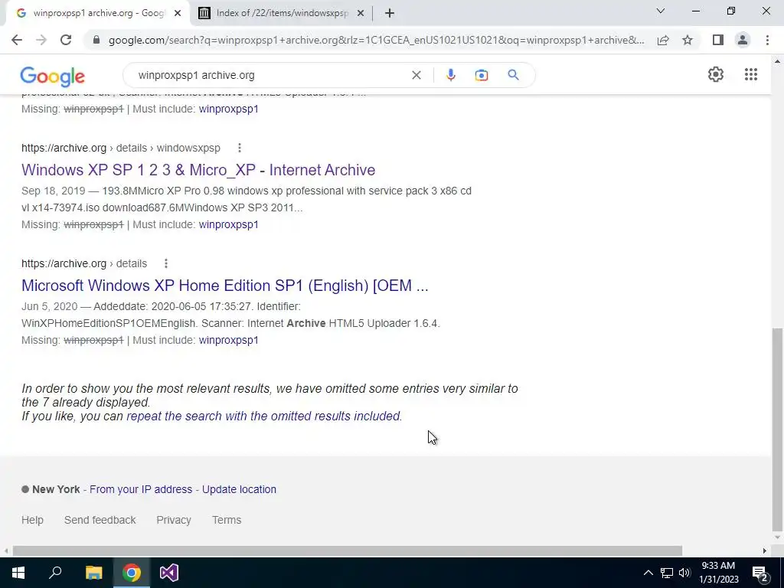Viewport: 784px width, 588px height.
Task: Open the Help footer link
Action: click(x=32, y=520)
